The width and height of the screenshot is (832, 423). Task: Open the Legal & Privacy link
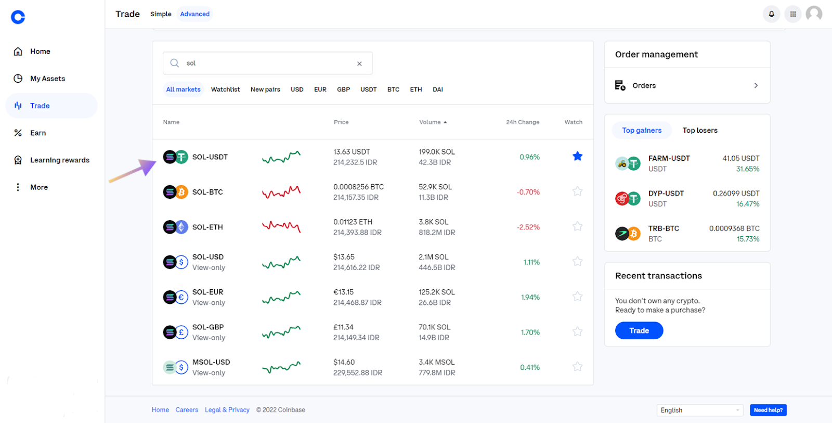[227, 410]
